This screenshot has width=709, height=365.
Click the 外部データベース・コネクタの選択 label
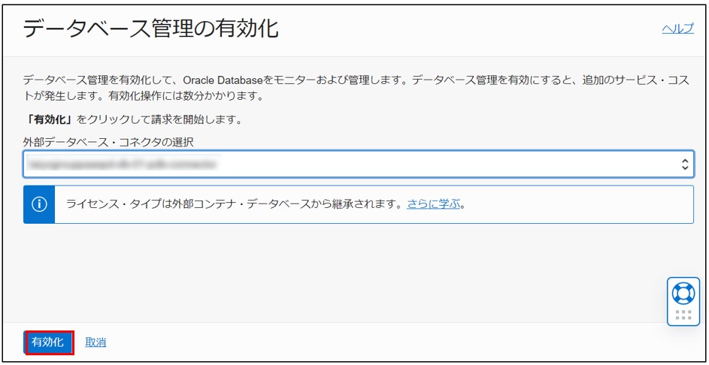pos(109,141)
